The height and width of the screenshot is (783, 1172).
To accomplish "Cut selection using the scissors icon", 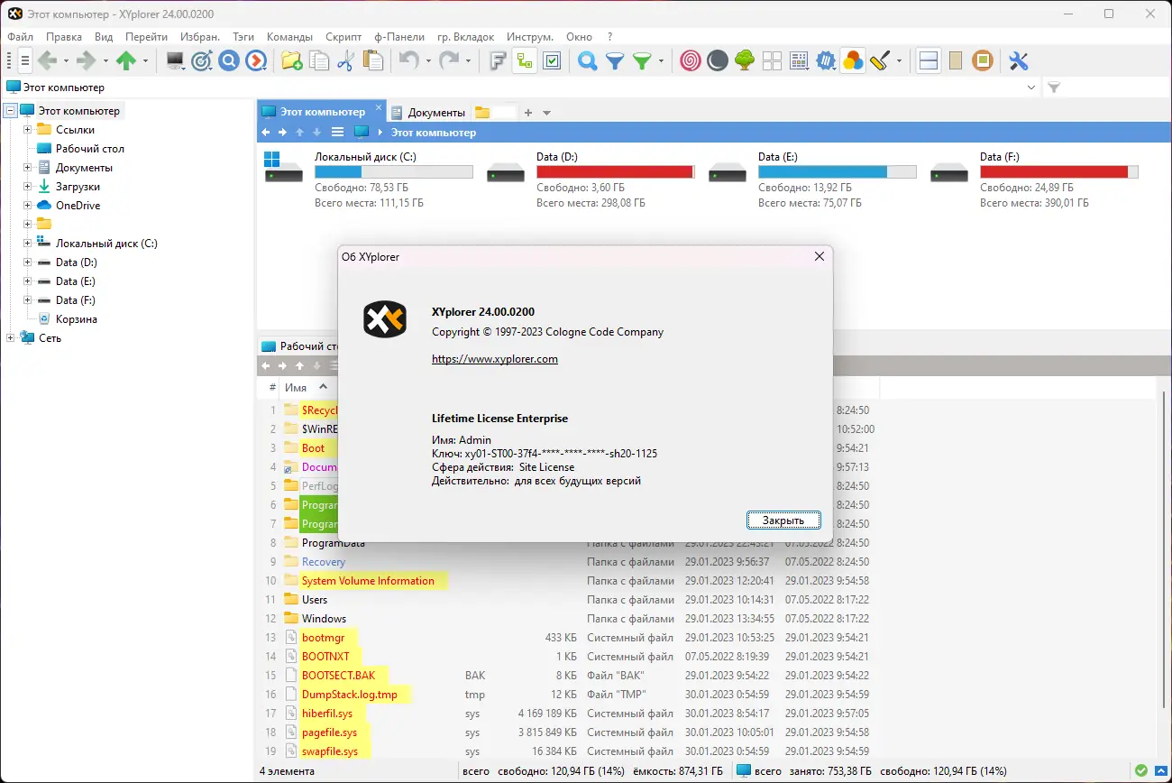I will 348,60.
